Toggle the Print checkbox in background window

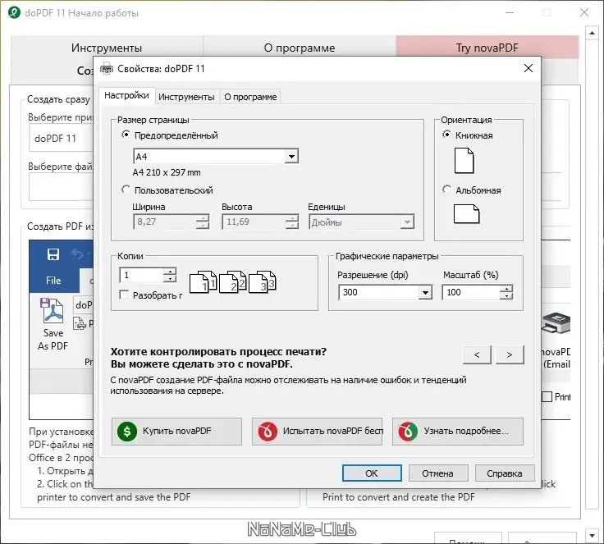coord(547,396)
